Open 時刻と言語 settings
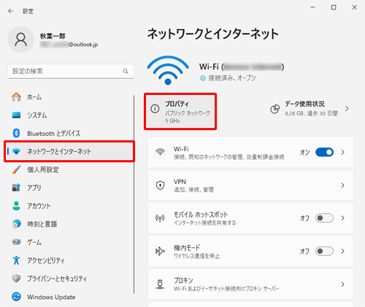 (69, 224)
